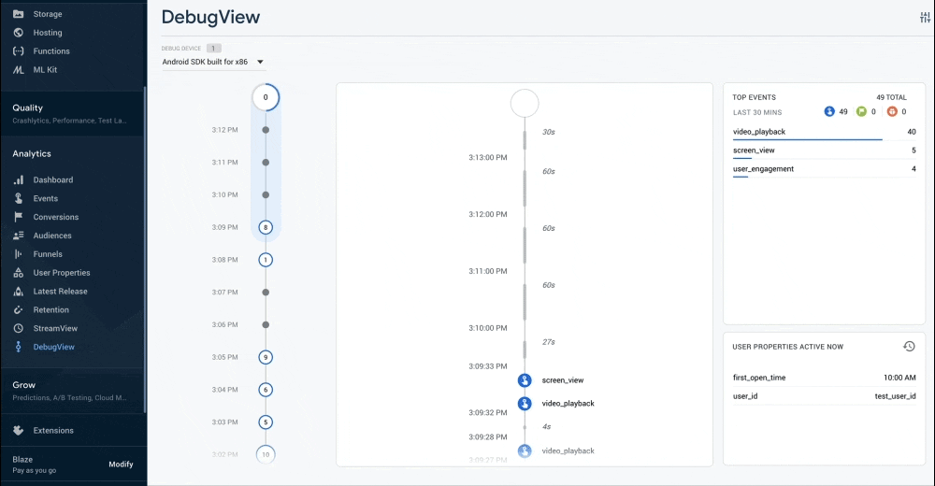Click the Funnels icon in the sidebar

pos(18,254)
